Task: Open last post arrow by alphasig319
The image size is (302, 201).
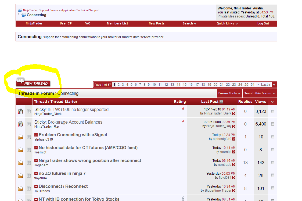Action: tap(234, 139)
